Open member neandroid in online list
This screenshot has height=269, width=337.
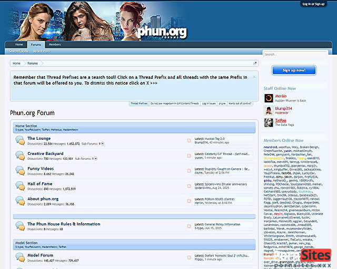tap(270, 147)
